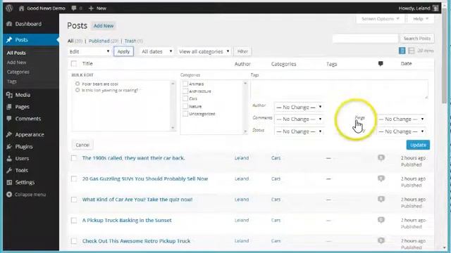Select checkbox for 1900s car post
This screenshot has height=253, width=451.
click(74, 157)
